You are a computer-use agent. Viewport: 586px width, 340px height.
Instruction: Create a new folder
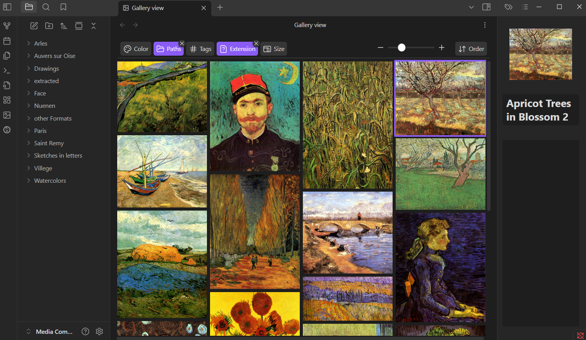[x=49, y=26]
